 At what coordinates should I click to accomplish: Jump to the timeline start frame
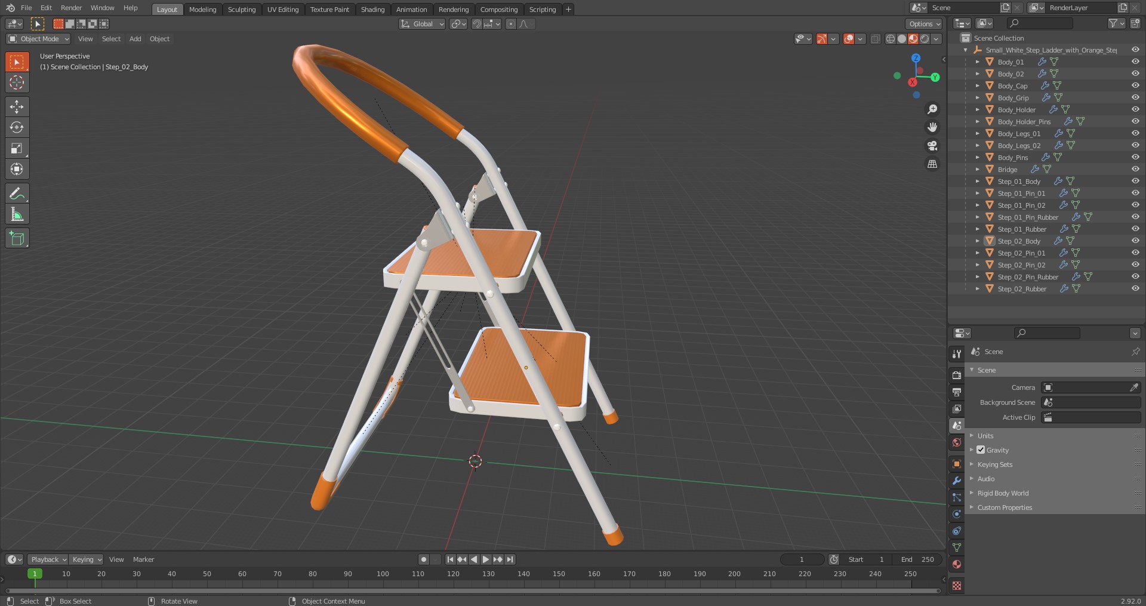(450, 559)
